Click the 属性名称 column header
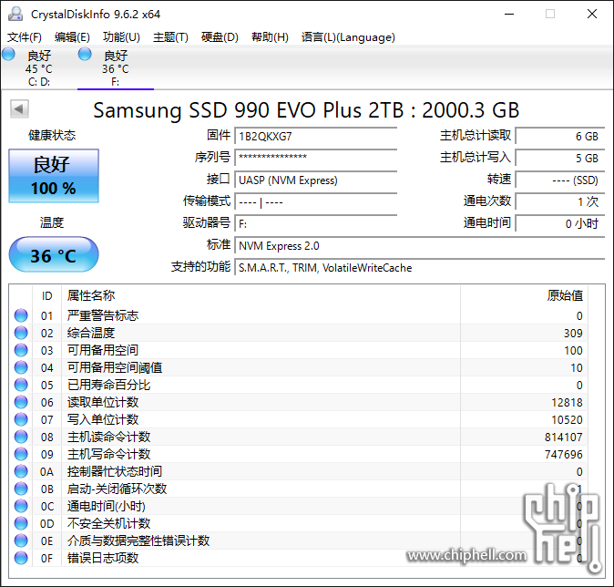 click(x=261, y=295)
